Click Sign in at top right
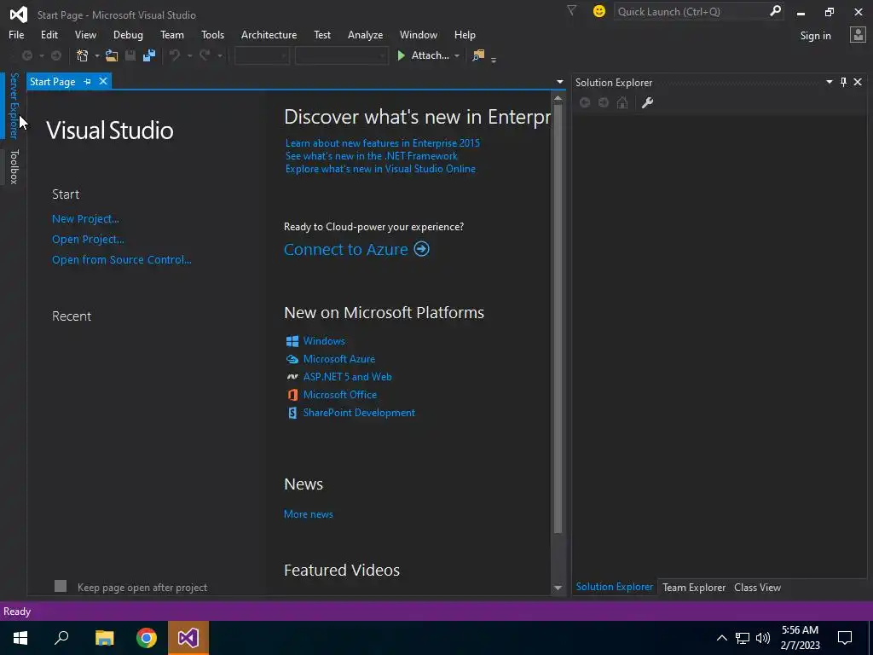The image size is (873, 655). tap(815, 36)
